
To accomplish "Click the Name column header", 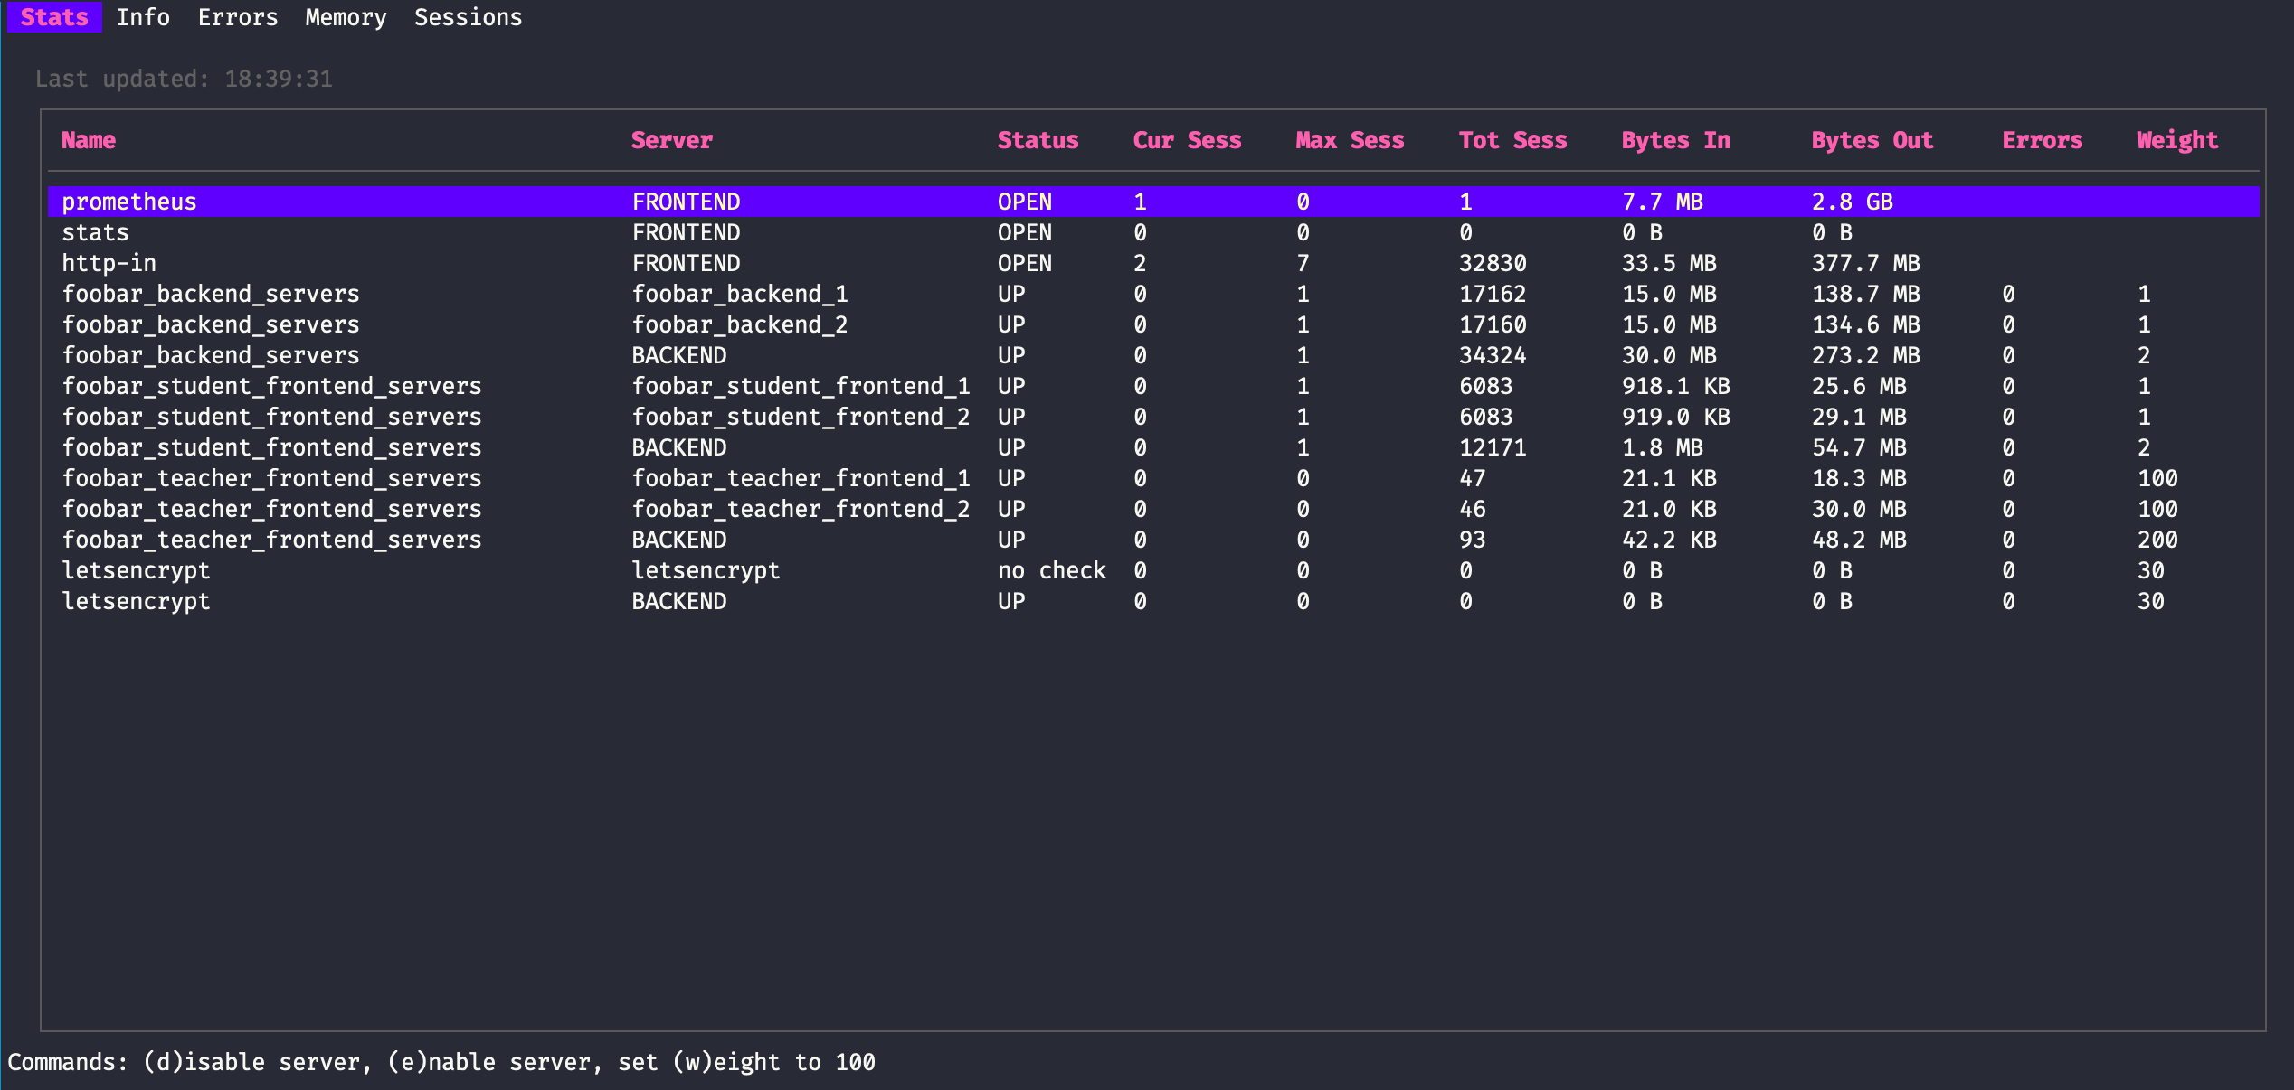I will click(x=89, y=140).
